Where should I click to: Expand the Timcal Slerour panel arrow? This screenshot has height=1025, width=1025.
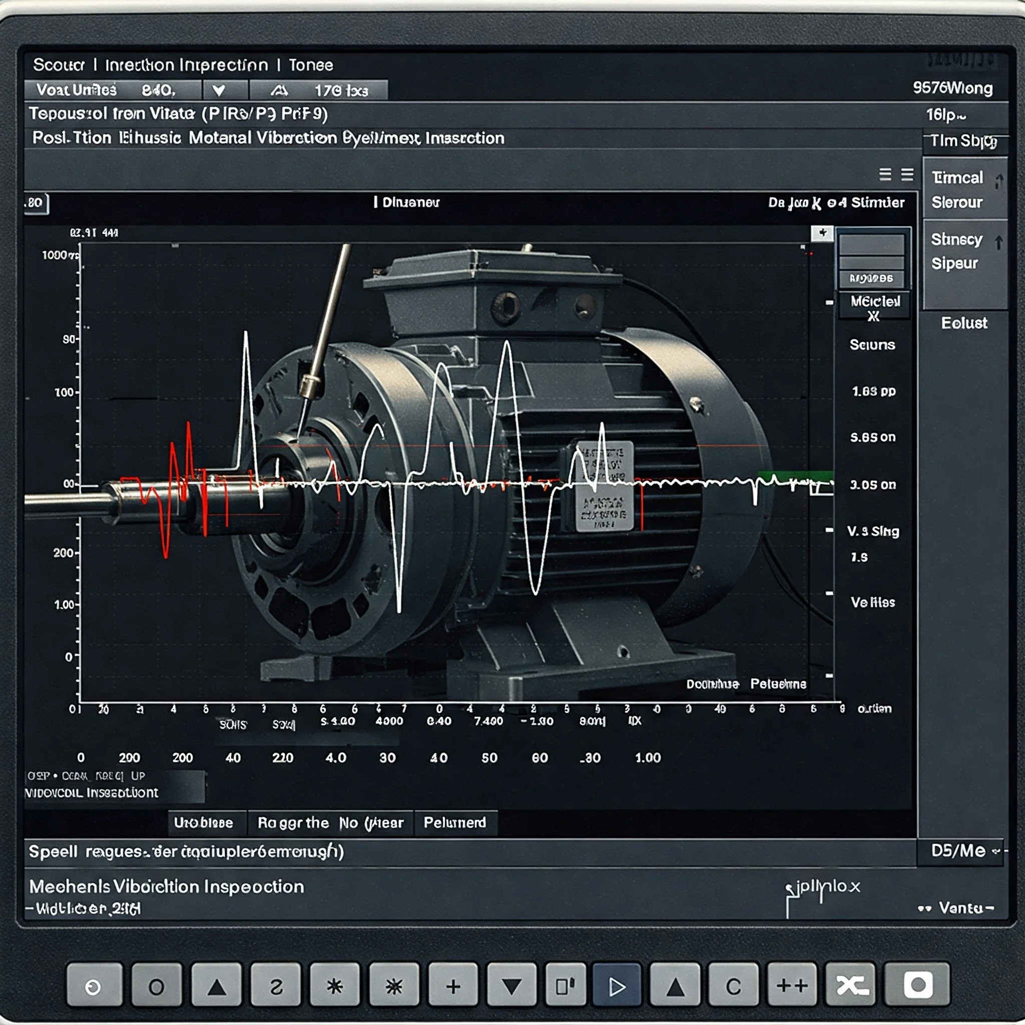click(x=998, y=182)
